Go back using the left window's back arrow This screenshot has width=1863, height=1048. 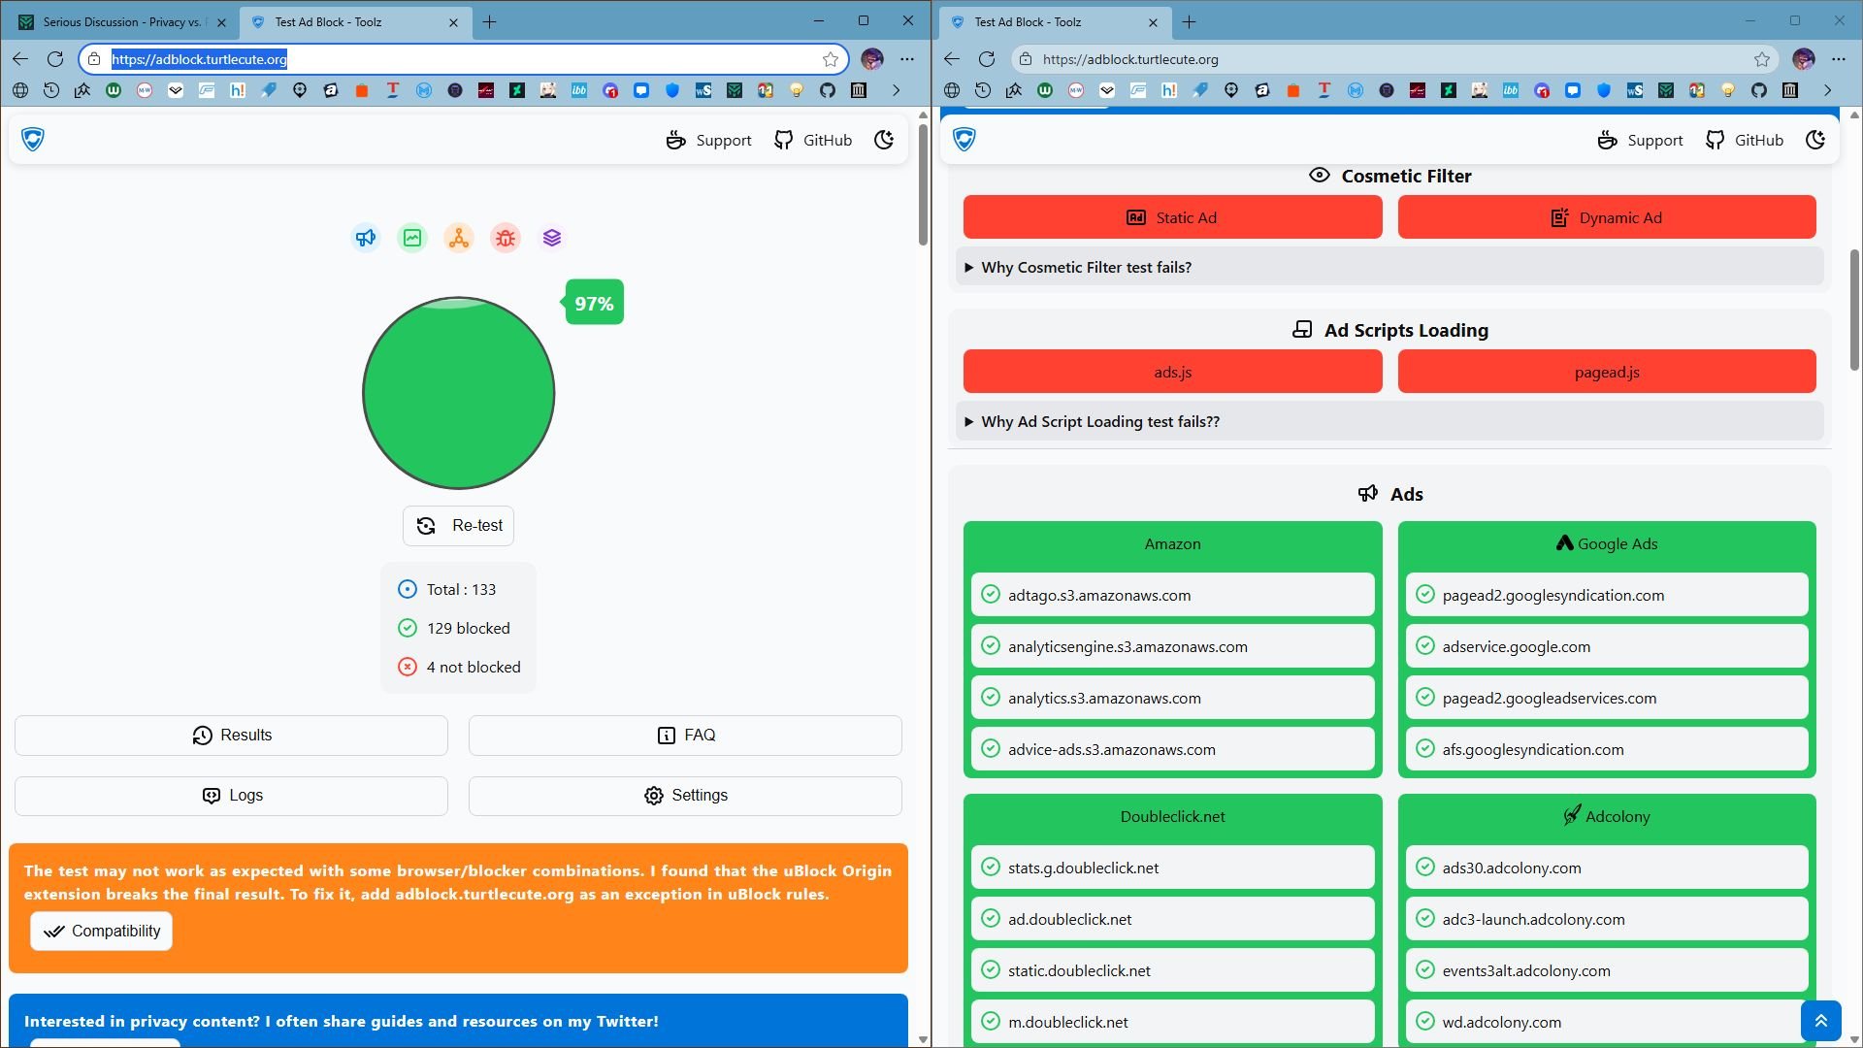[20, 59]
